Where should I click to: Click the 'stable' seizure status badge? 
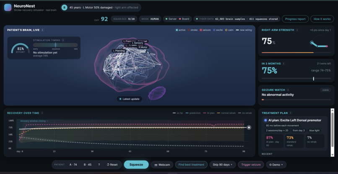pos(325,90)
